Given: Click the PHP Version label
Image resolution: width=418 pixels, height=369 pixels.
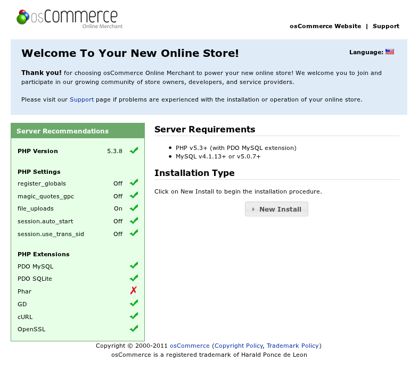Looking at the screenshot, I should 38,151.
